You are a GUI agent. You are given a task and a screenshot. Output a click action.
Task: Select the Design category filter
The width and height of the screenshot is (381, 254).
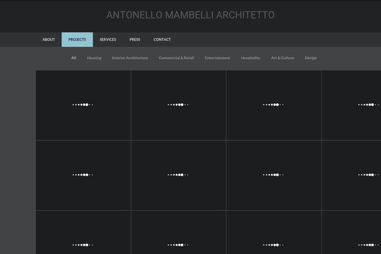[x=311, y=58]
